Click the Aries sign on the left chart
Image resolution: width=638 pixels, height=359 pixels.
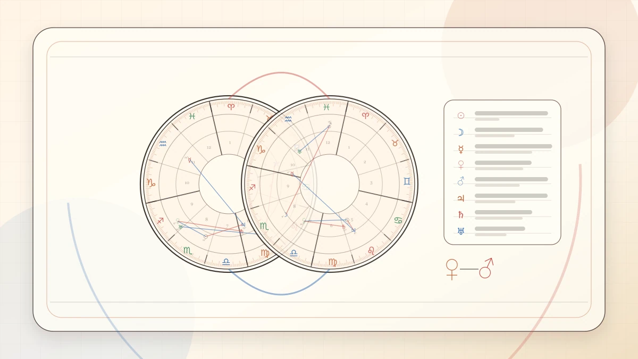(231, 106)
